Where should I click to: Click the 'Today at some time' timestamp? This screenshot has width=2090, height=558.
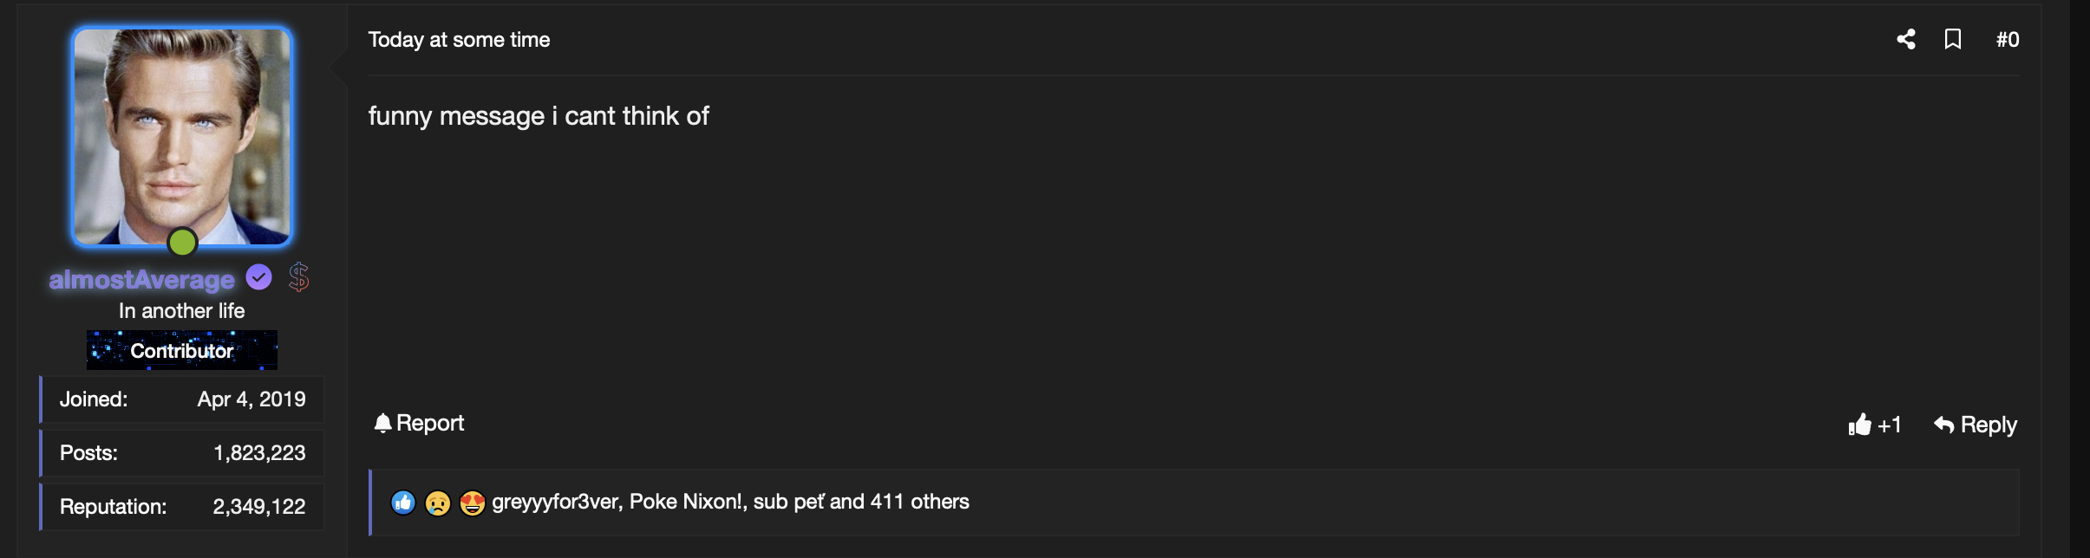(459, 40)
